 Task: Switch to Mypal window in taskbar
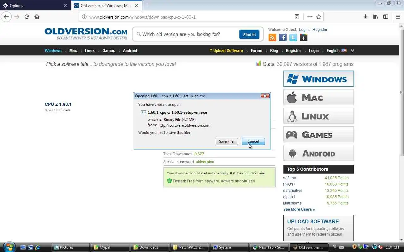110,247
